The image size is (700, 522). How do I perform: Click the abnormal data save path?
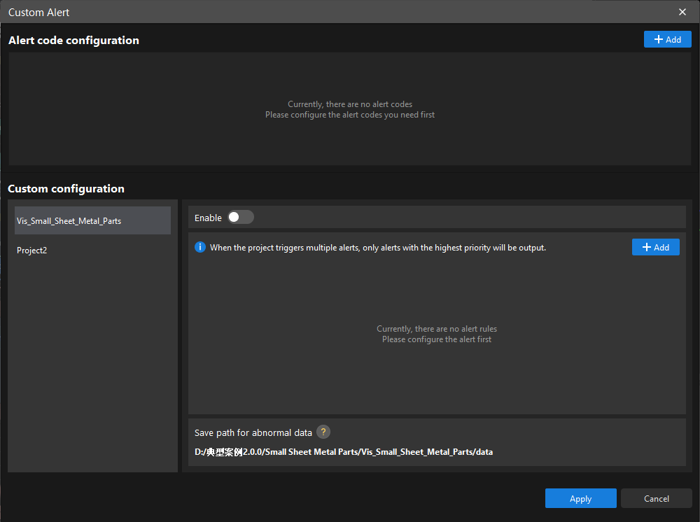pos(343,452)
